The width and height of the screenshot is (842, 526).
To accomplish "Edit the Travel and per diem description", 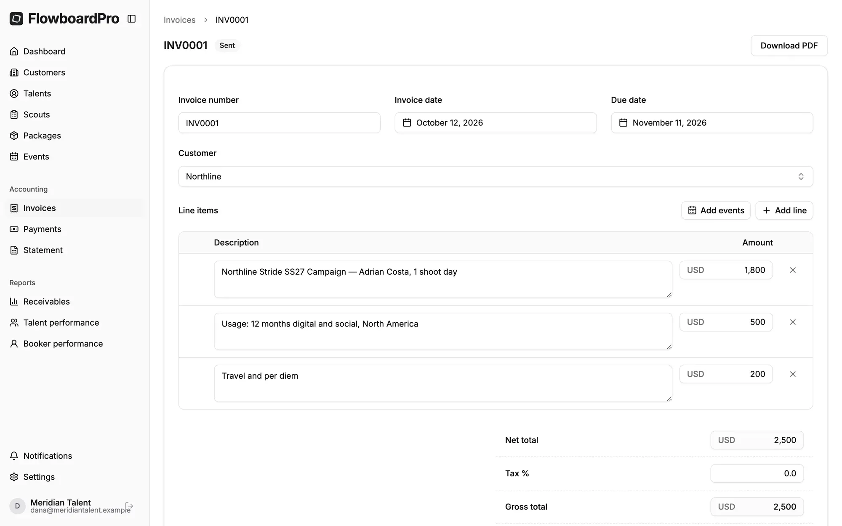I will [x=443, y=383].
